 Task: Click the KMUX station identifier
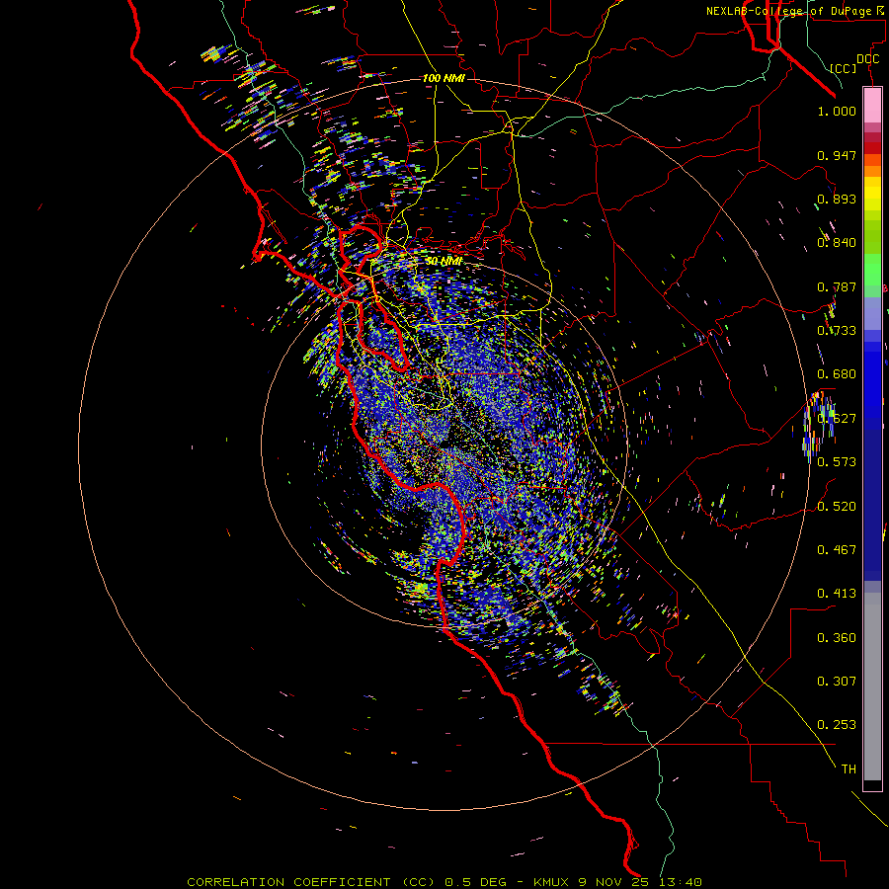coord(551,882)
